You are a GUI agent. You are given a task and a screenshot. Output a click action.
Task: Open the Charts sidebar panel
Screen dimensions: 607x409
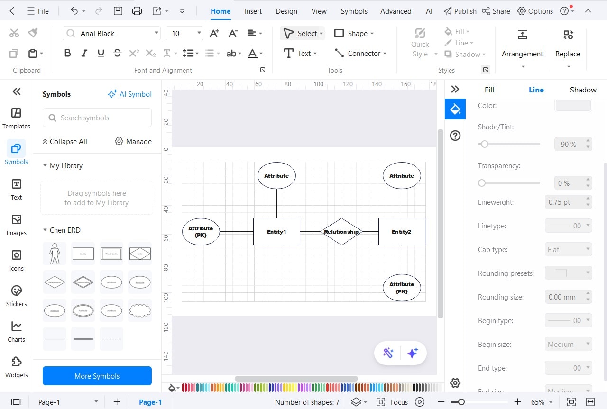coord(16,331)
